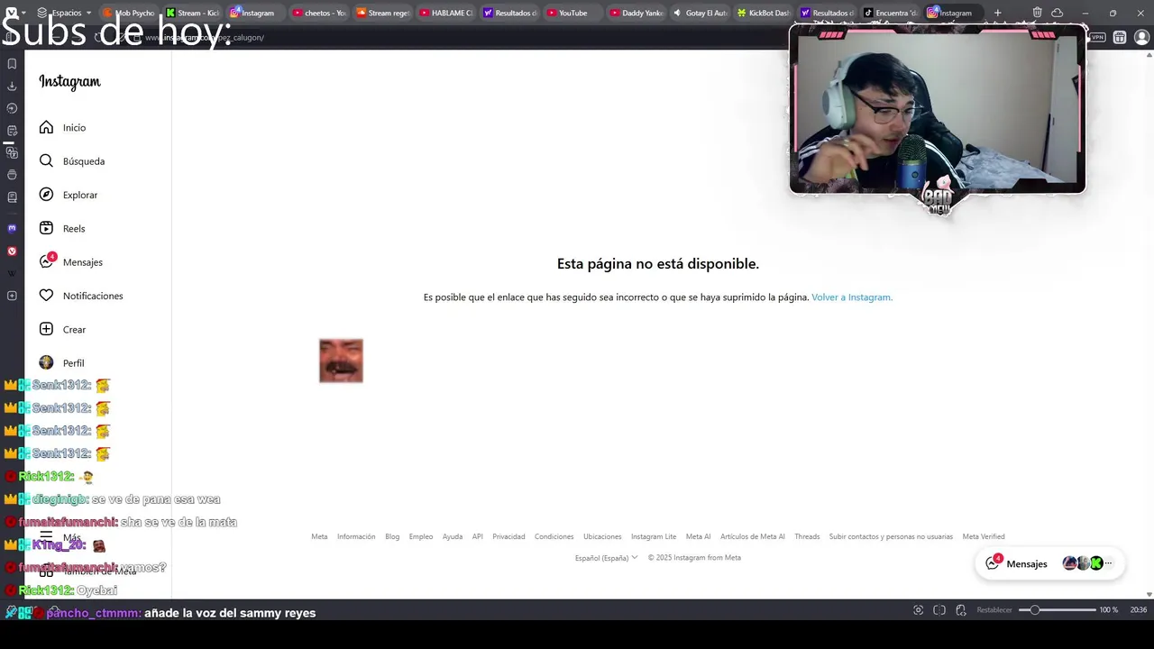1154x649 pixels.
Task: Open Notificaciones heart icon
Action: [x=46, y=296]
